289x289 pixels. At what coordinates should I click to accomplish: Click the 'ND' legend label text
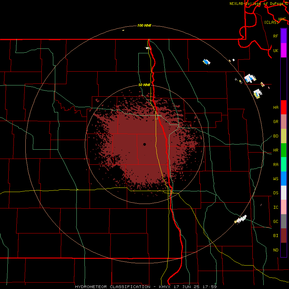tap(276, 250)
